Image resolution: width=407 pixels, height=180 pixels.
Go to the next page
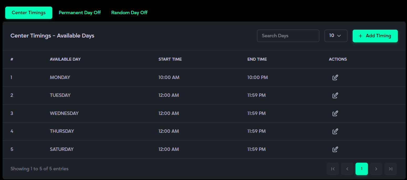click(x=376, y=169)
